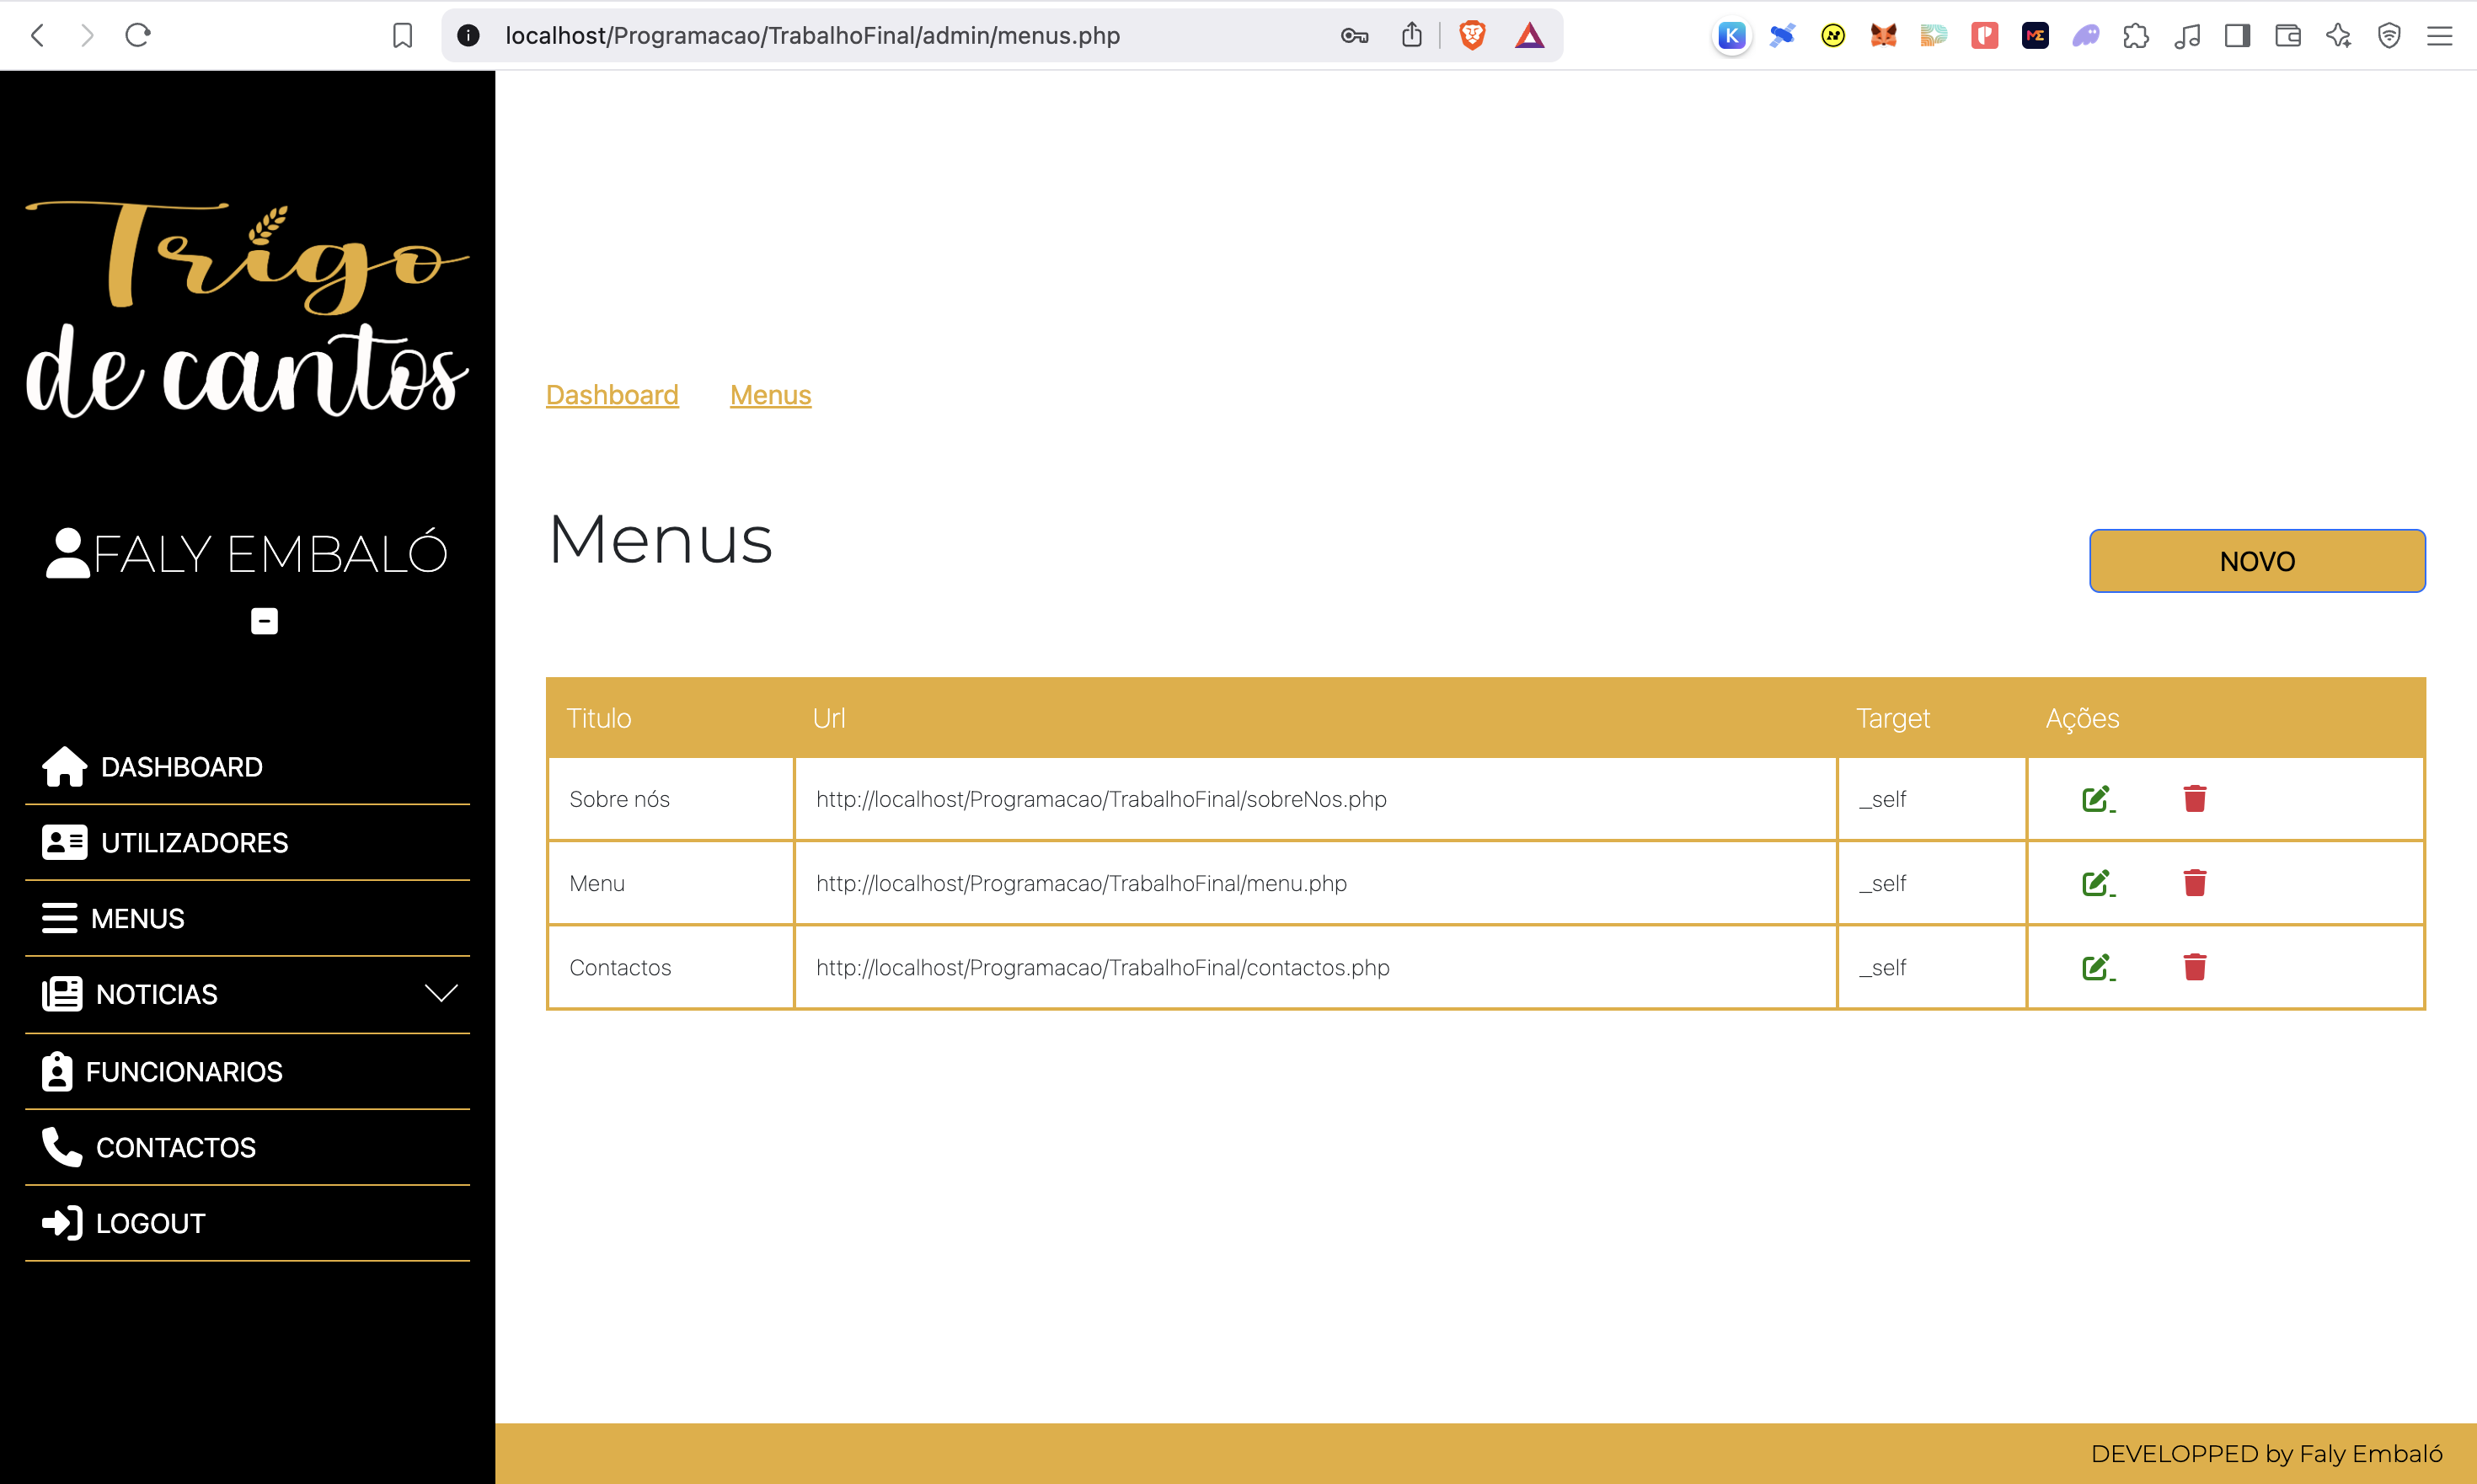Bookmark this page with bookmark icon
The image size is (2477, 1484).
(x=402, y=36)
